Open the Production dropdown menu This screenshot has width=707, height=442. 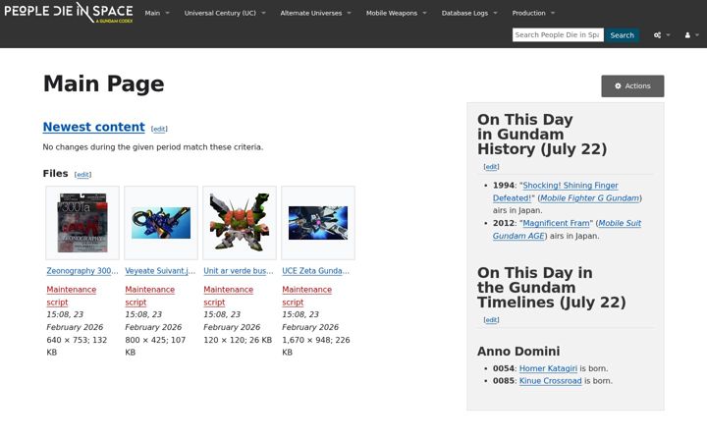coord(533,13)
